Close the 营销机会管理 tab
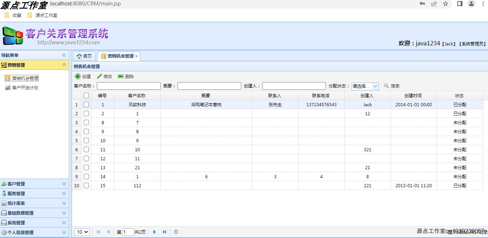488x238 pixels. (x=136, y=56)
